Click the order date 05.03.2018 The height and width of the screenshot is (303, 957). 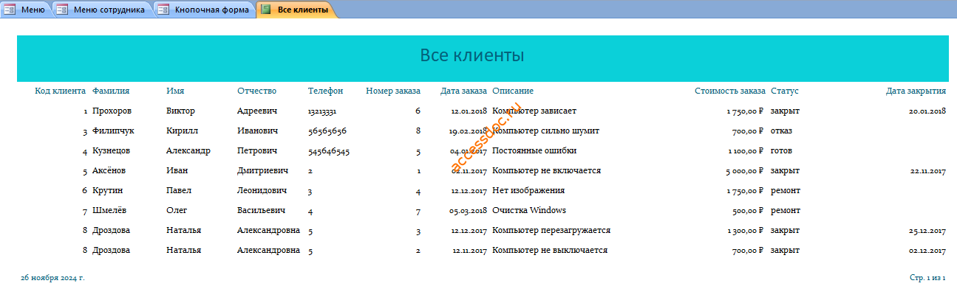pyautogui.click(x=468, y=210)
